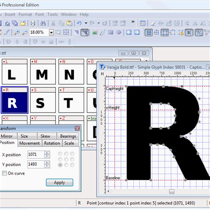
Task: Click the Find binoculars icon
Action: (43, 23)
